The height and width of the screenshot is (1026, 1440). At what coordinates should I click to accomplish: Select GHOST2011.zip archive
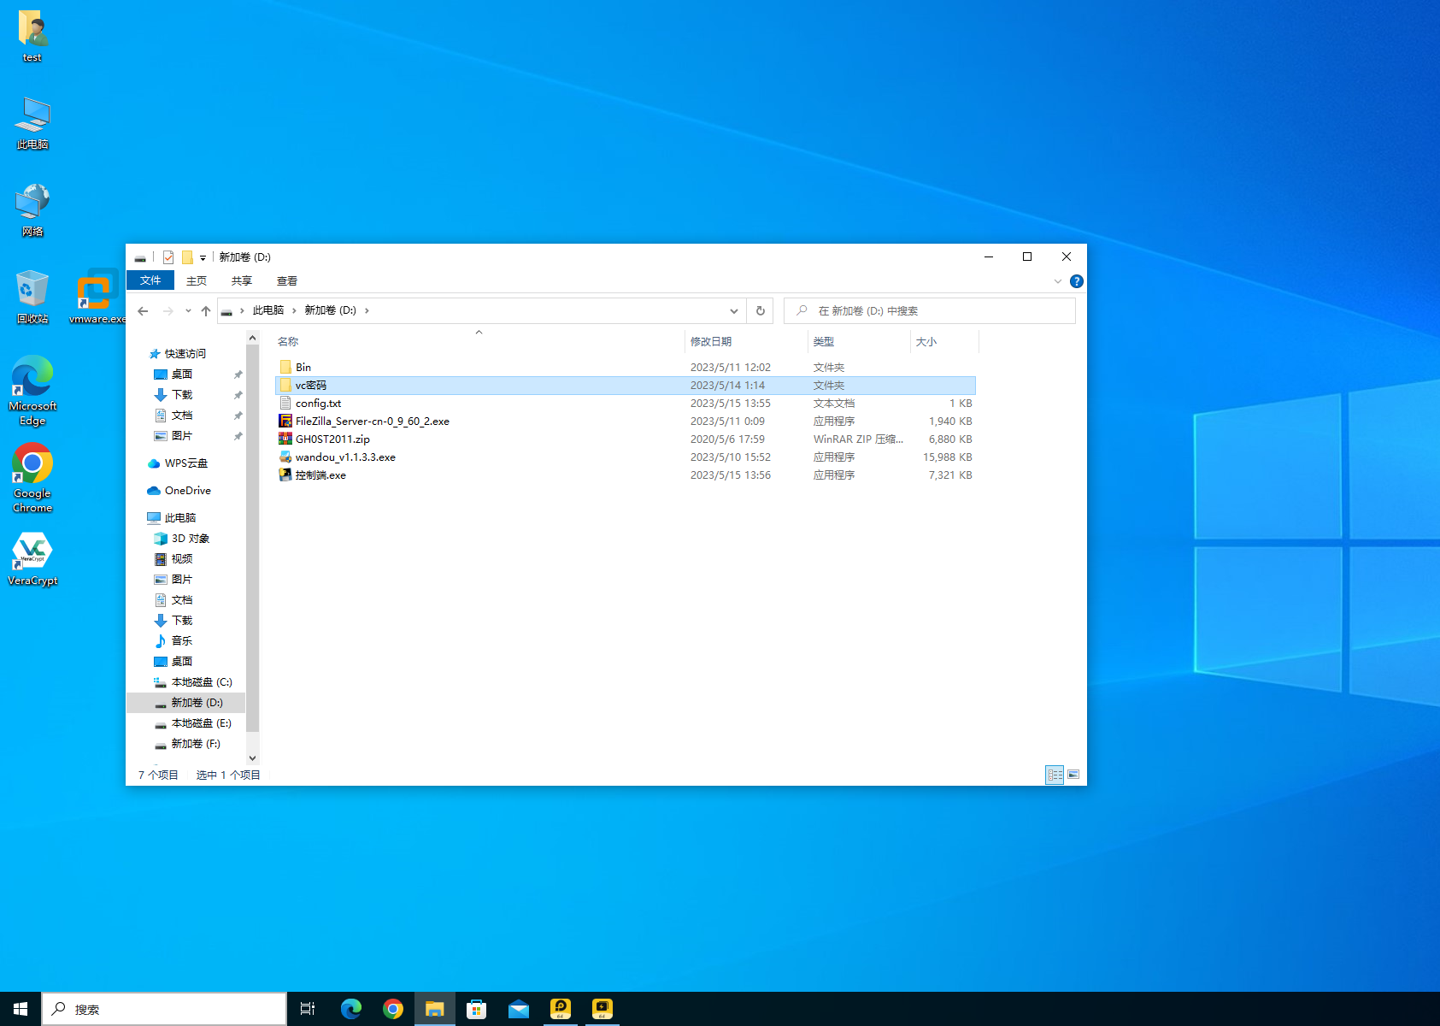coord(626,439)
